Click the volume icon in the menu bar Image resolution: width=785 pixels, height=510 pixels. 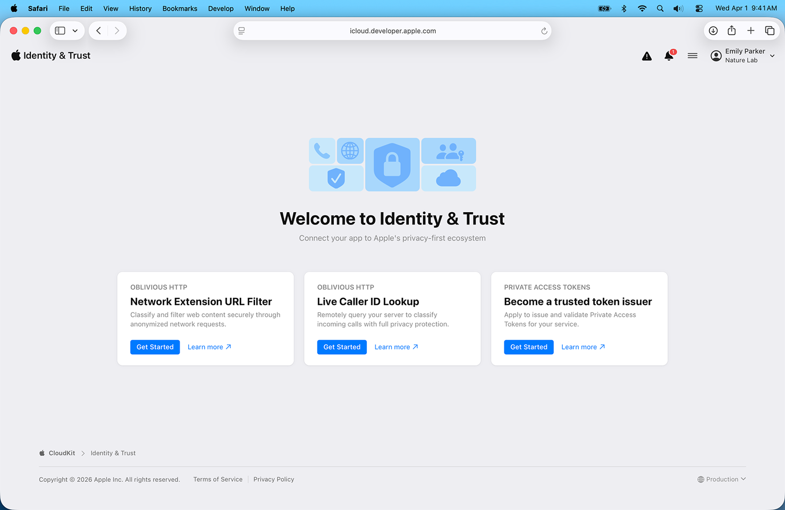[679, 9]
